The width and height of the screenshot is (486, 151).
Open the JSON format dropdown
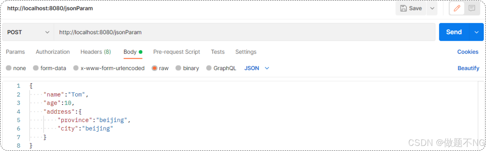click(x=257, y=68)
